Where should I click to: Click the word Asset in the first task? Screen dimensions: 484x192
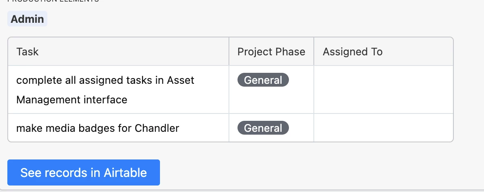coord(180,80)
